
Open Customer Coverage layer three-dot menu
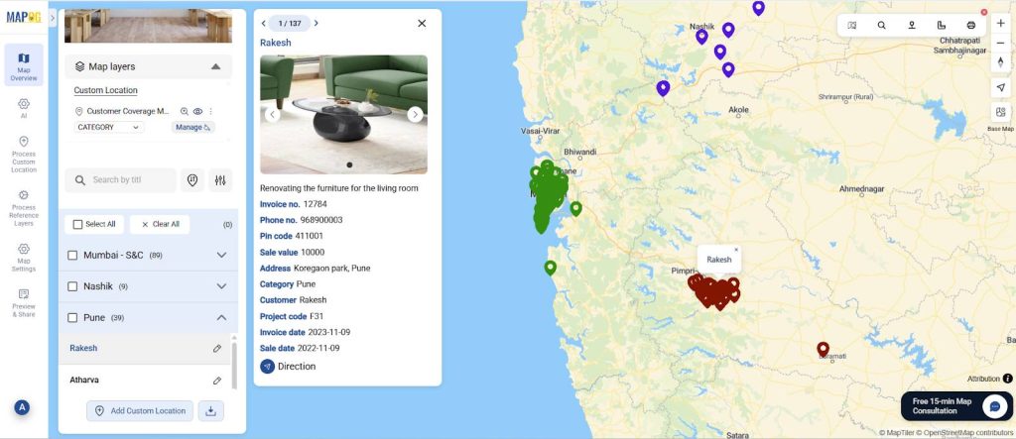click(x=210, y=111)
